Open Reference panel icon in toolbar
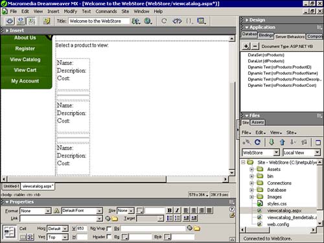This screenshot has width=324, height=243. click(177, 21)
